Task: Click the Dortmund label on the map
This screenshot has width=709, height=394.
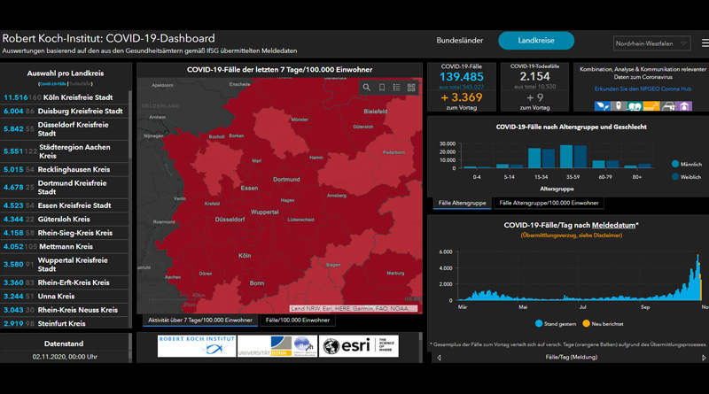Action: [x=286, y=180]
